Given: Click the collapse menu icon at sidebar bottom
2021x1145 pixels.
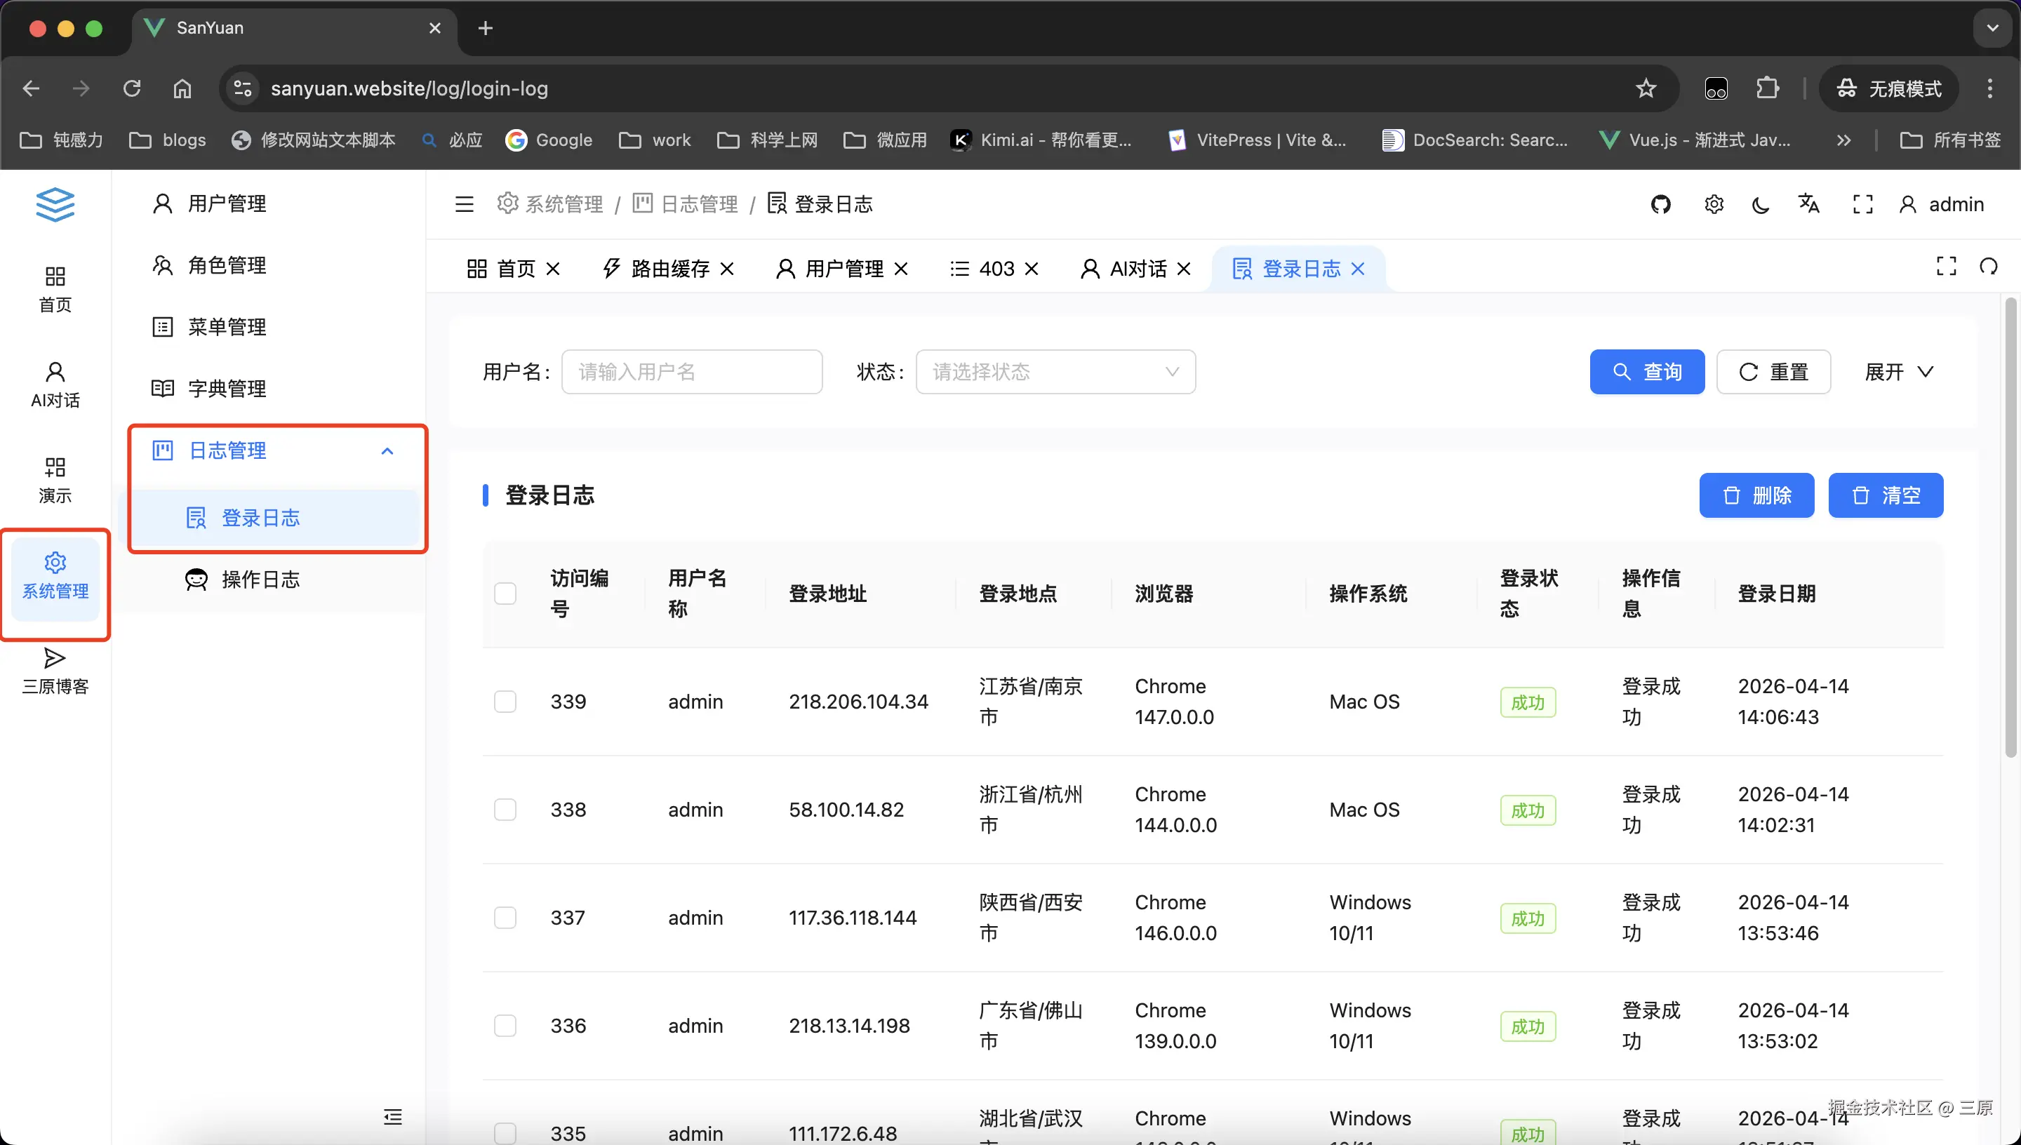Looking at the screenshot, I should 392,1117.
